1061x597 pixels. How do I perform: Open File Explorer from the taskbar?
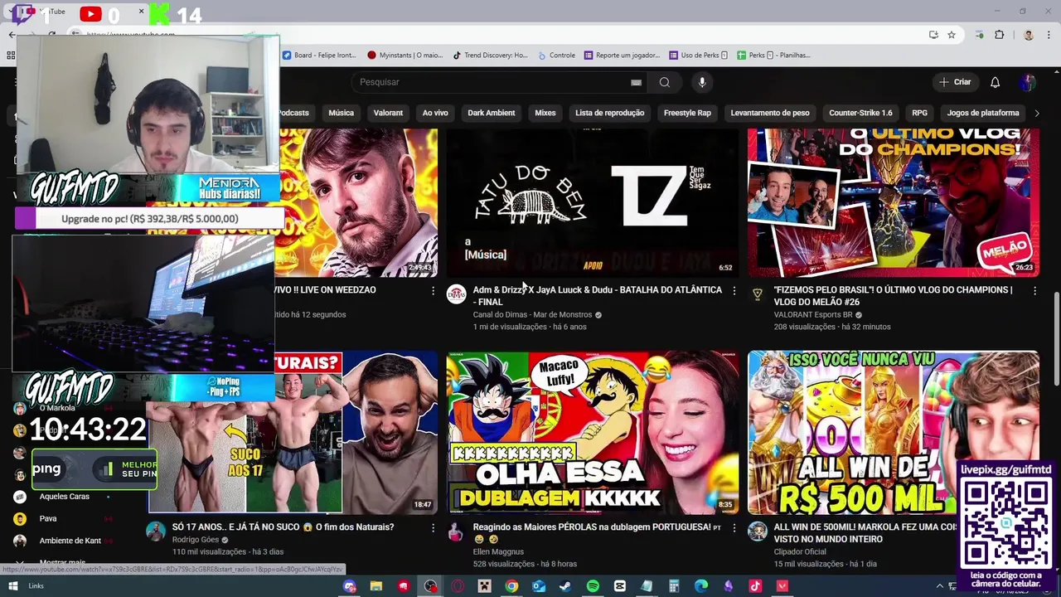coord(375,586)
